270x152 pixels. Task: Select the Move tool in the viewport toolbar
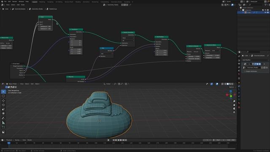click(x=3, y=101)
